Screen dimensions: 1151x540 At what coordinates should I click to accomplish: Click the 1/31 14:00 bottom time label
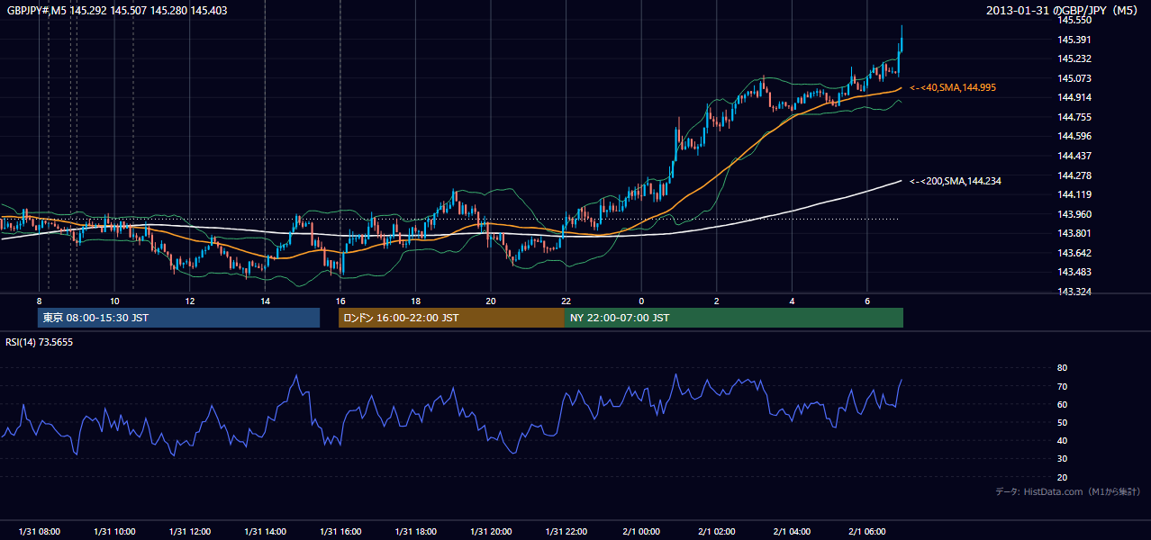click(265, 532)
